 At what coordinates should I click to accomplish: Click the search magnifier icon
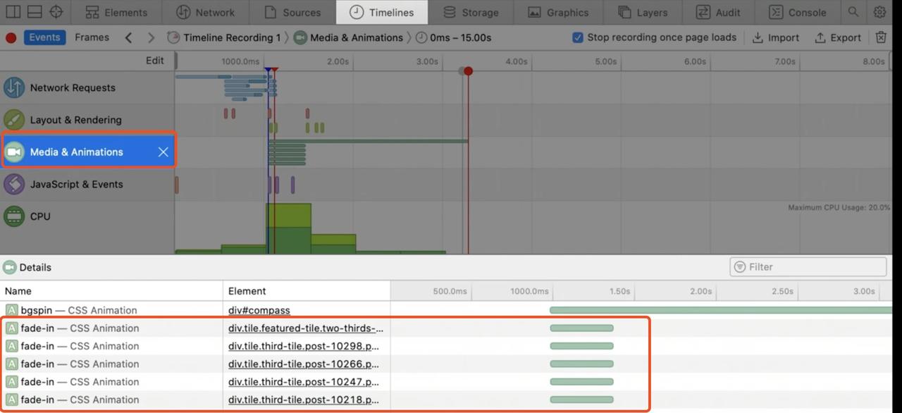[x=853, y=12]
